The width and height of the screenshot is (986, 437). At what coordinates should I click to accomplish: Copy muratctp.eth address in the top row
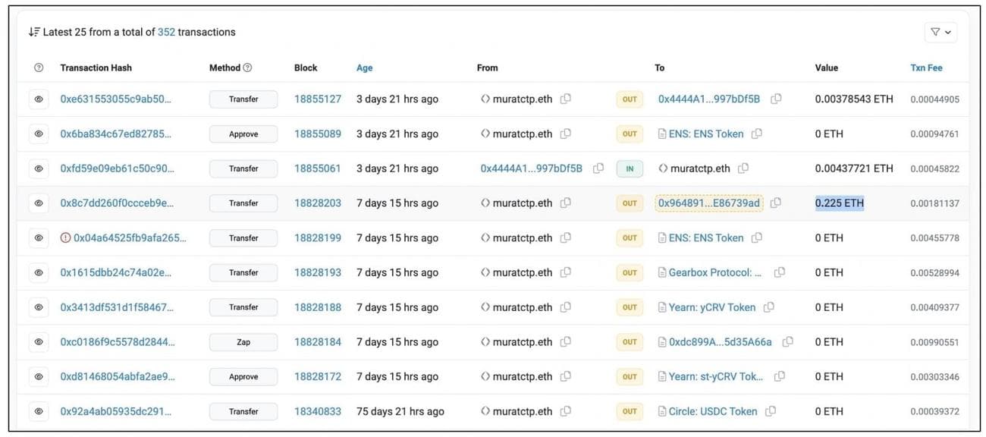point(566,99)
